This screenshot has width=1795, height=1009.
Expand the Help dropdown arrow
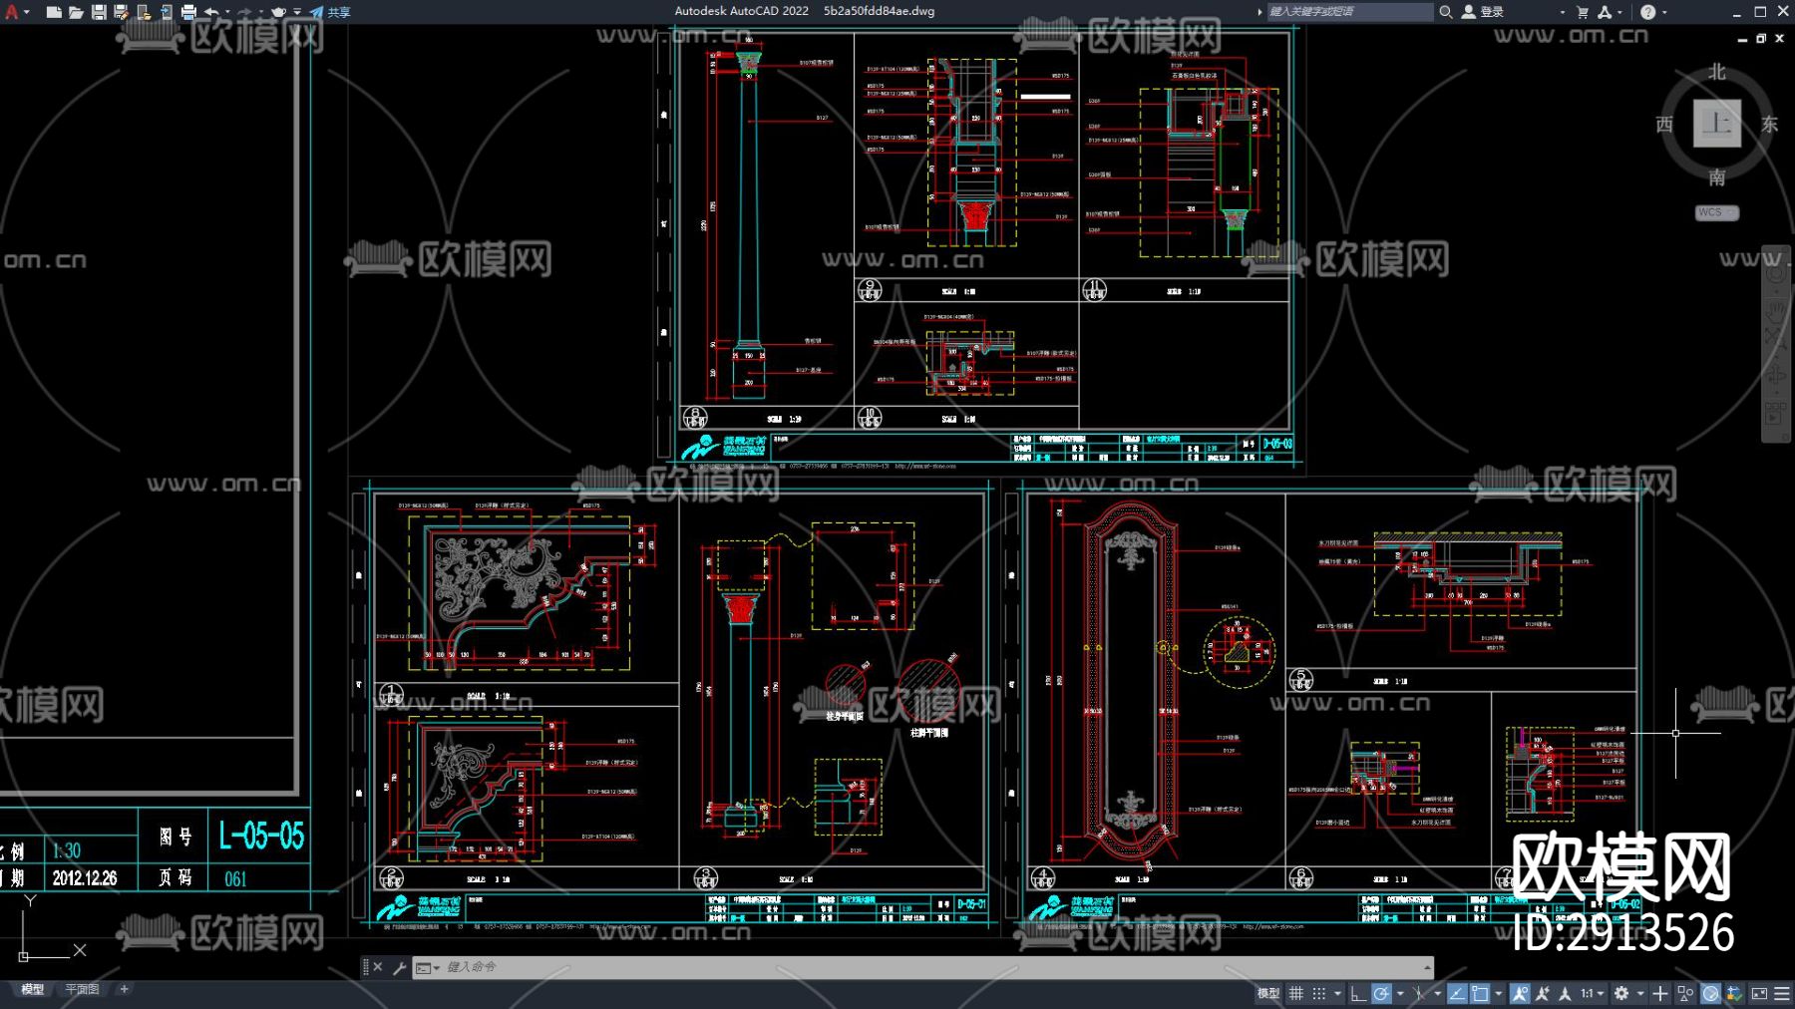pyautogui.click(x=1664, y=12)
